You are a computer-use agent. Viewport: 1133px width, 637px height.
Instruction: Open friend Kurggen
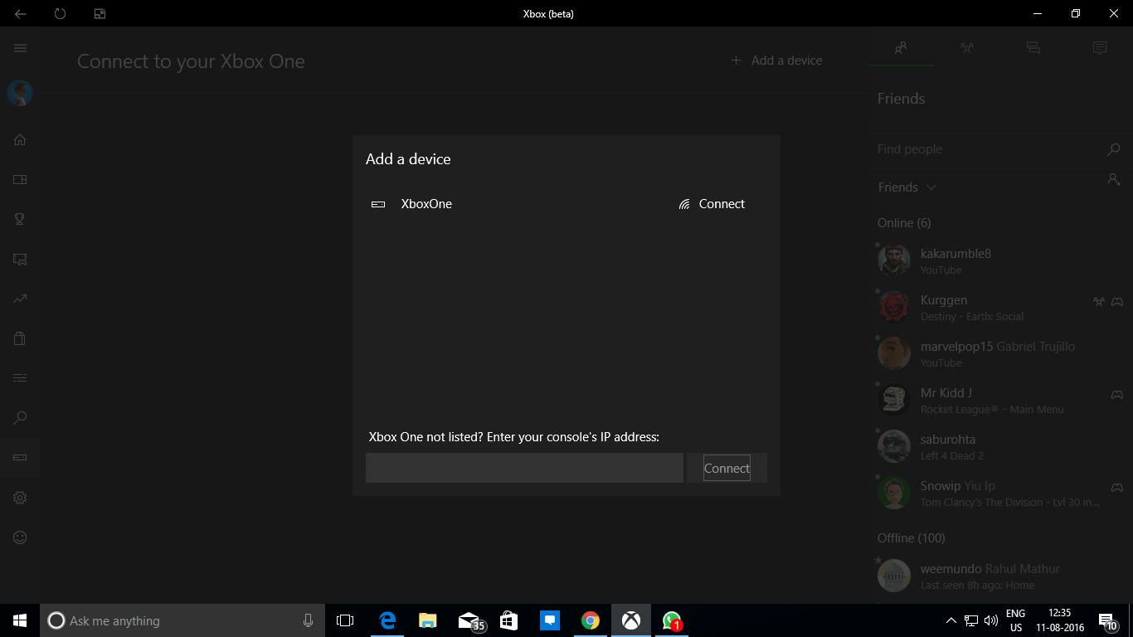coord(1000,307)
